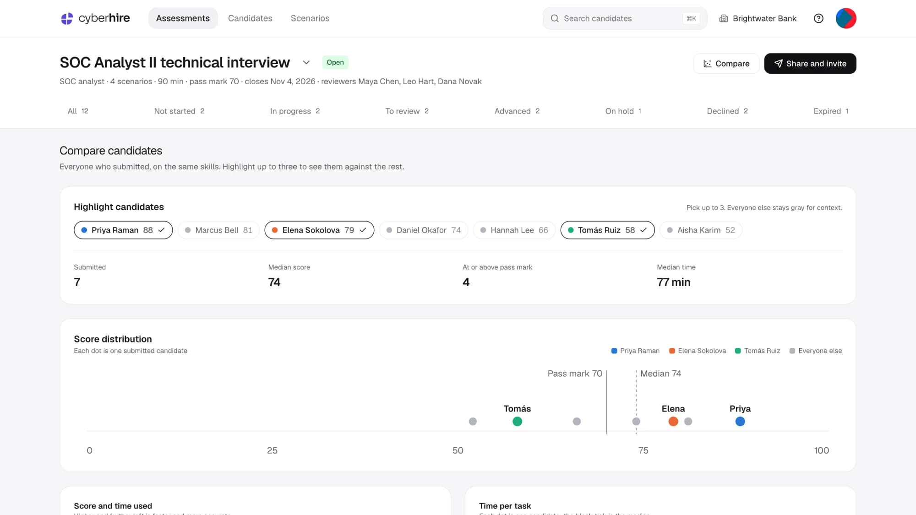Select the On hold filter tab

click(x=623, y=111)
